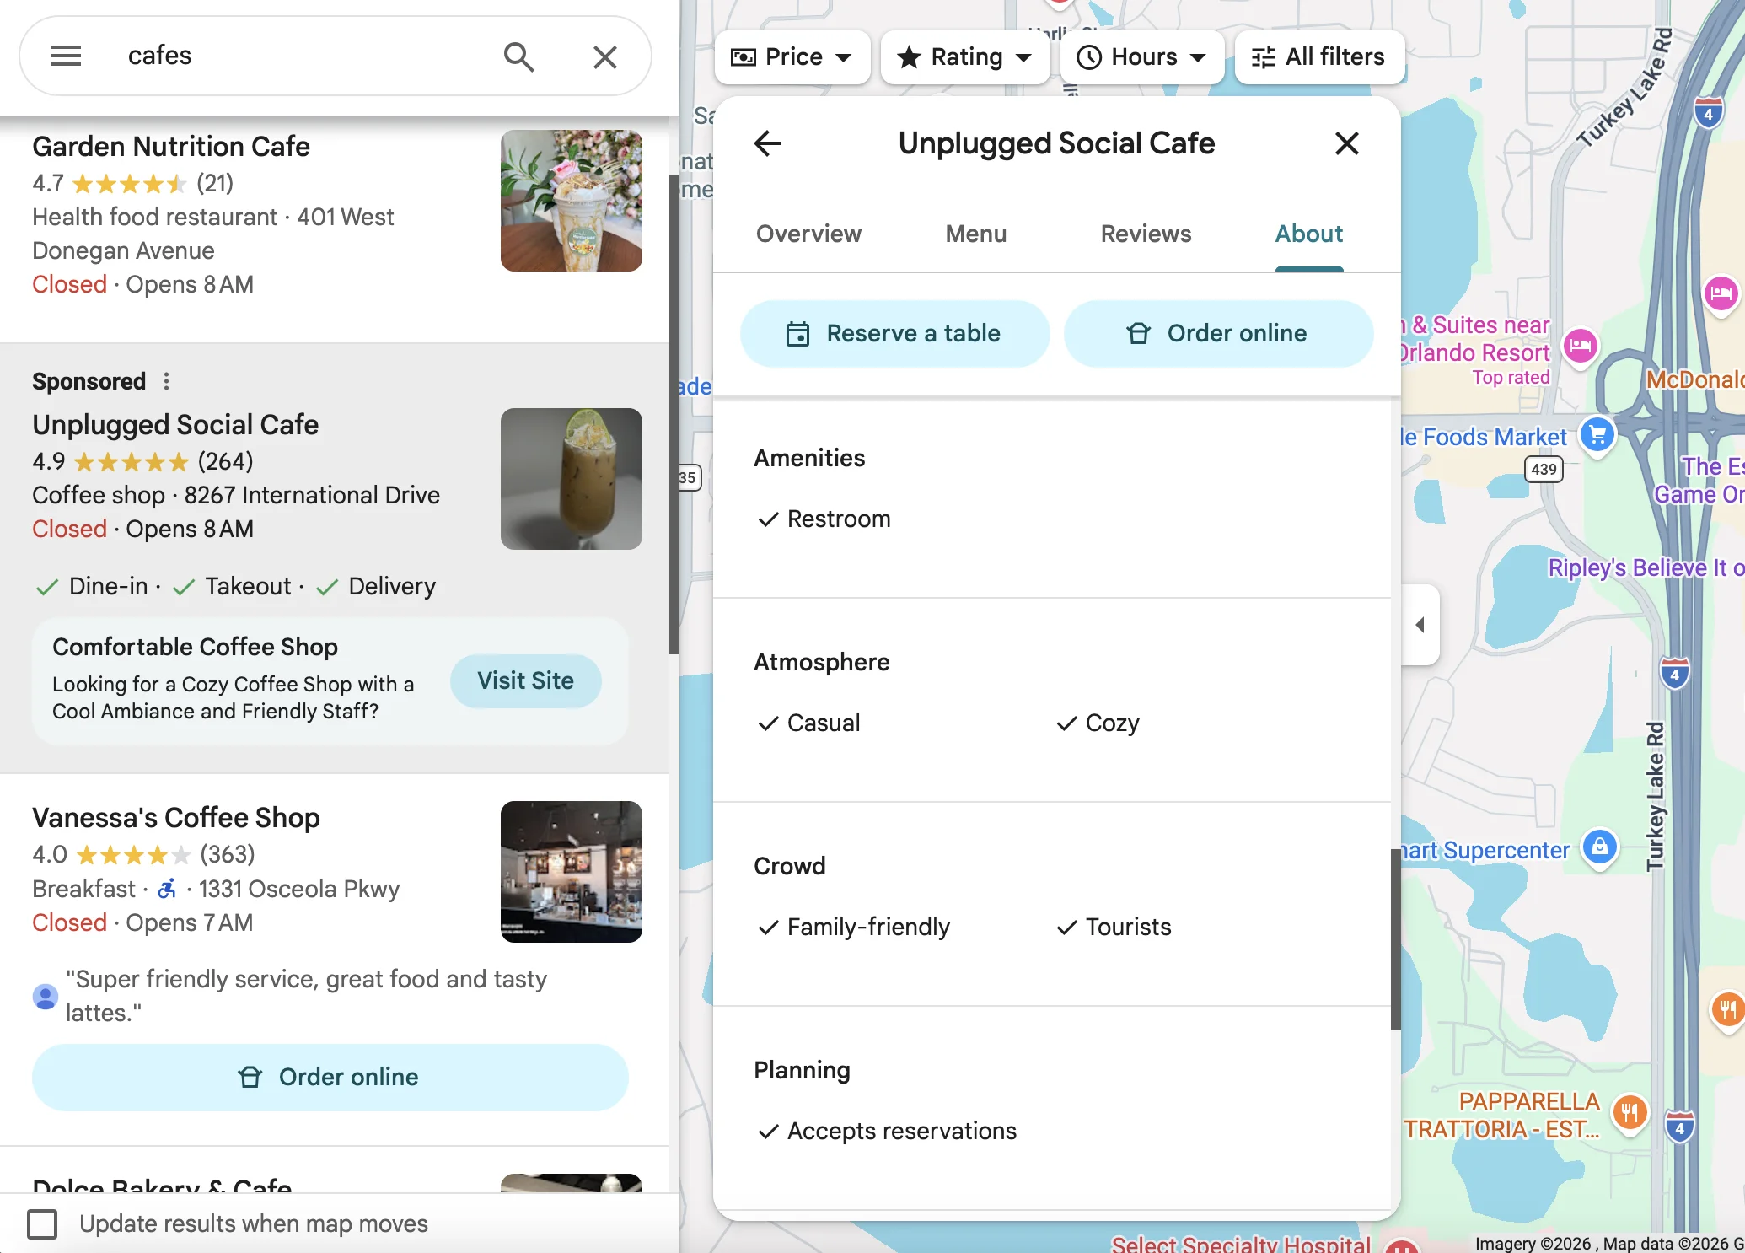Image resolution: width=1745 pixels, height=1253 pixels.
Task: Open Vanessa's Coffee Shop photo thumbnail
Action: (x=571, y=871)
